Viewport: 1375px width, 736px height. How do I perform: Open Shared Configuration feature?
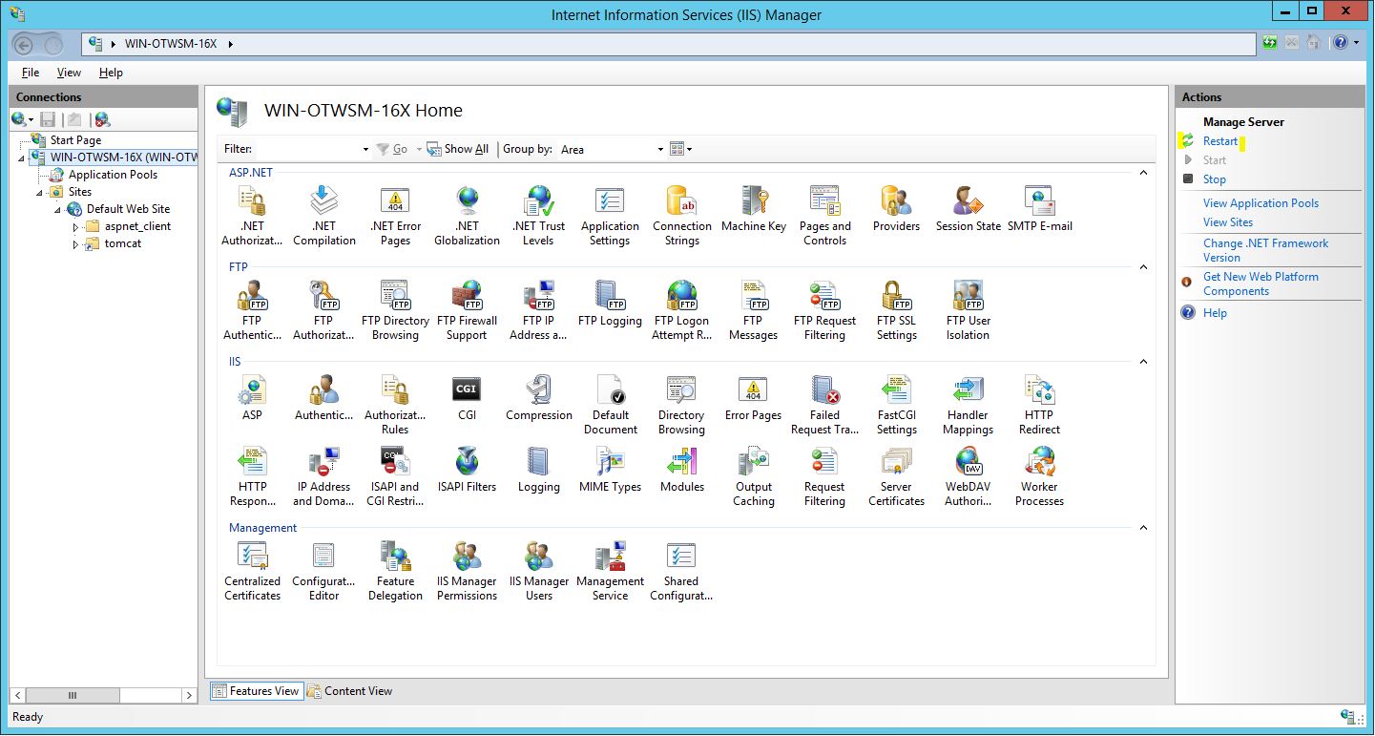[681, 571]
